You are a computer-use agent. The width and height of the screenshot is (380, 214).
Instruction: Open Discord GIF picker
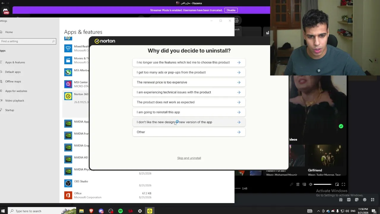pos(349,200)
